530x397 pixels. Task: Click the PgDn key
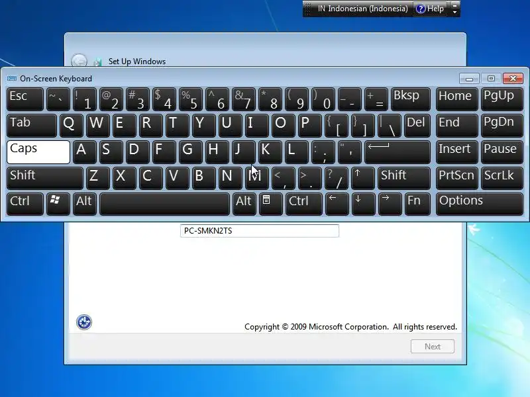tap(502, 126)
